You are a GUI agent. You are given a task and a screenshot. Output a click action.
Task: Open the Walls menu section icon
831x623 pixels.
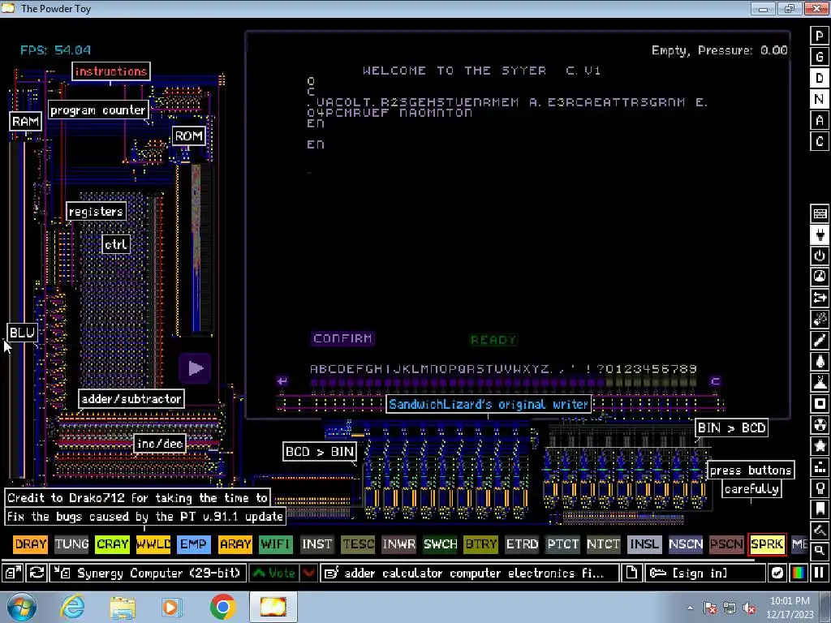820,213
